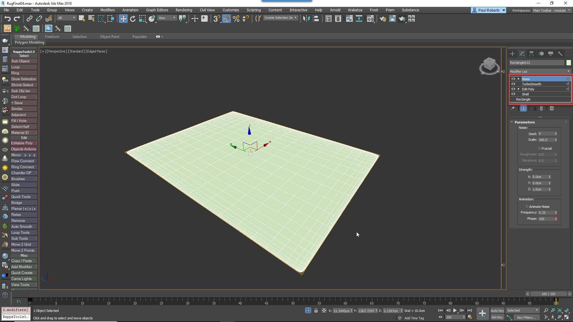573x322 pixels.
Task: Select the Select and Move tool
Action: tap(123, 18)
